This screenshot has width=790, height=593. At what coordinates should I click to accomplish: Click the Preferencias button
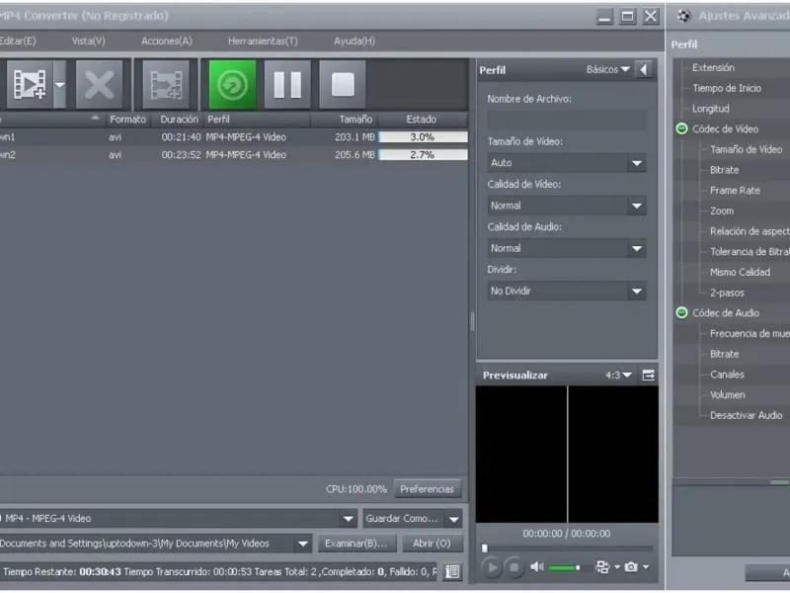tap(428, 489)
